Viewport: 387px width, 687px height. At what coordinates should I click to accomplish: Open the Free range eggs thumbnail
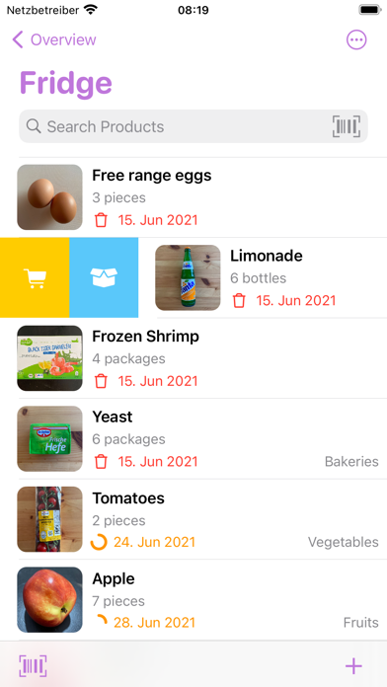coord(49,197)
